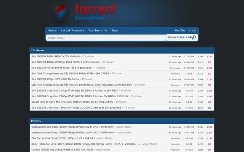Go to Top Torrents
244x152 pixels.
point(98,30)
